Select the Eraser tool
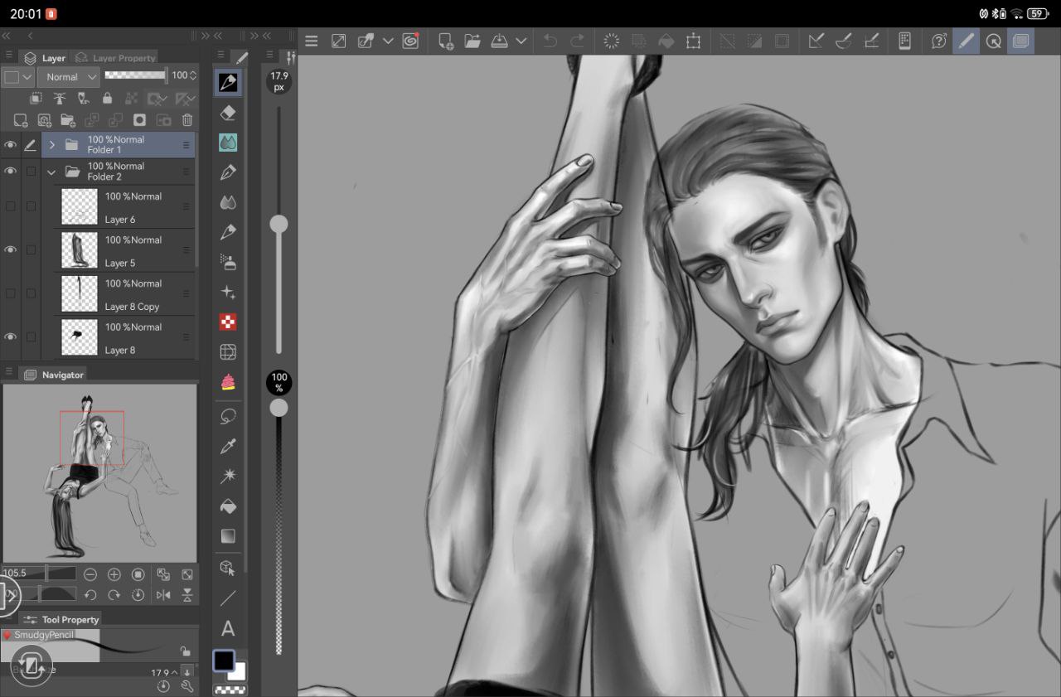 228,113
